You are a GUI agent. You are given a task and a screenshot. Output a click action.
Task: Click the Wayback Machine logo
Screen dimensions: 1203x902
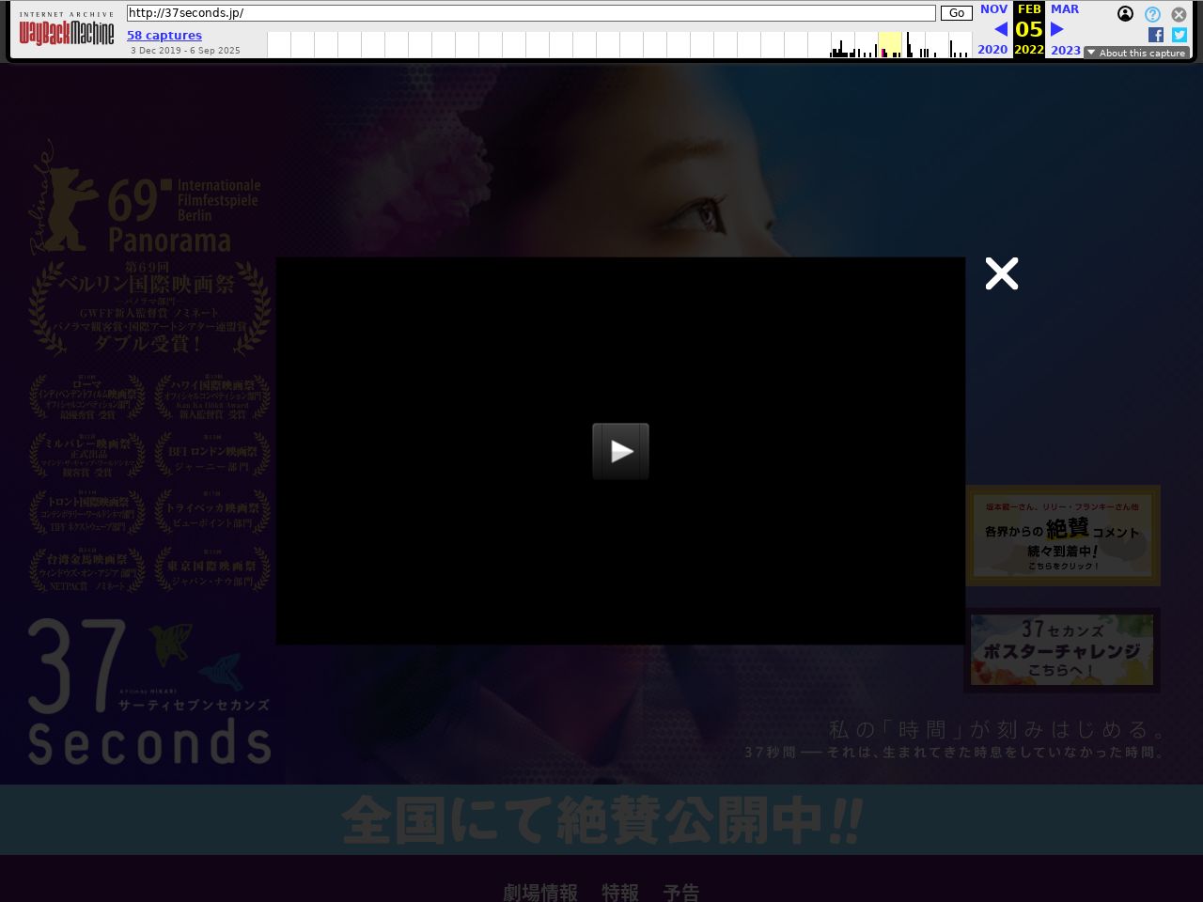click(66, 34)
